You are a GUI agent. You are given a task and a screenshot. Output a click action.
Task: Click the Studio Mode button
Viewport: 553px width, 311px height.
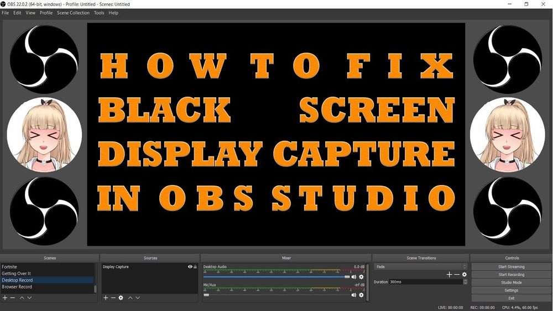coord(511,282)
